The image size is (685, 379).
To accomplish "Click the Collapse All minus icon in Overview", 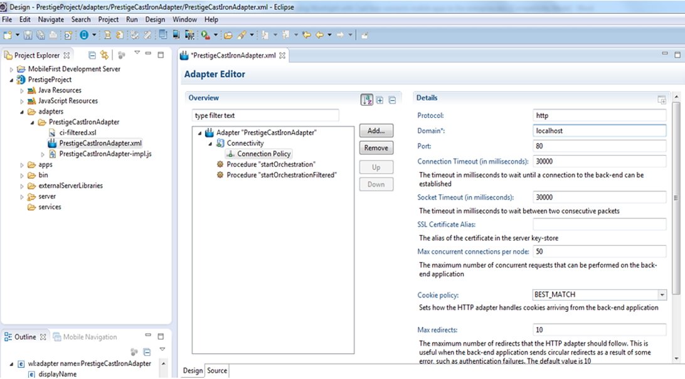I will (392, 100).
